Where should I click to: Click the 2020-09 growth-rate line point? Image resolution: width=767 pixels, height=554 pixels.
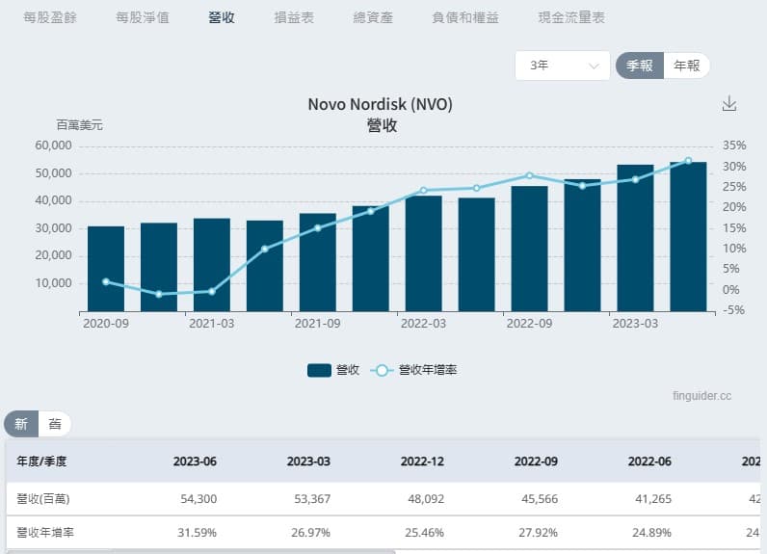pos(106,281)
